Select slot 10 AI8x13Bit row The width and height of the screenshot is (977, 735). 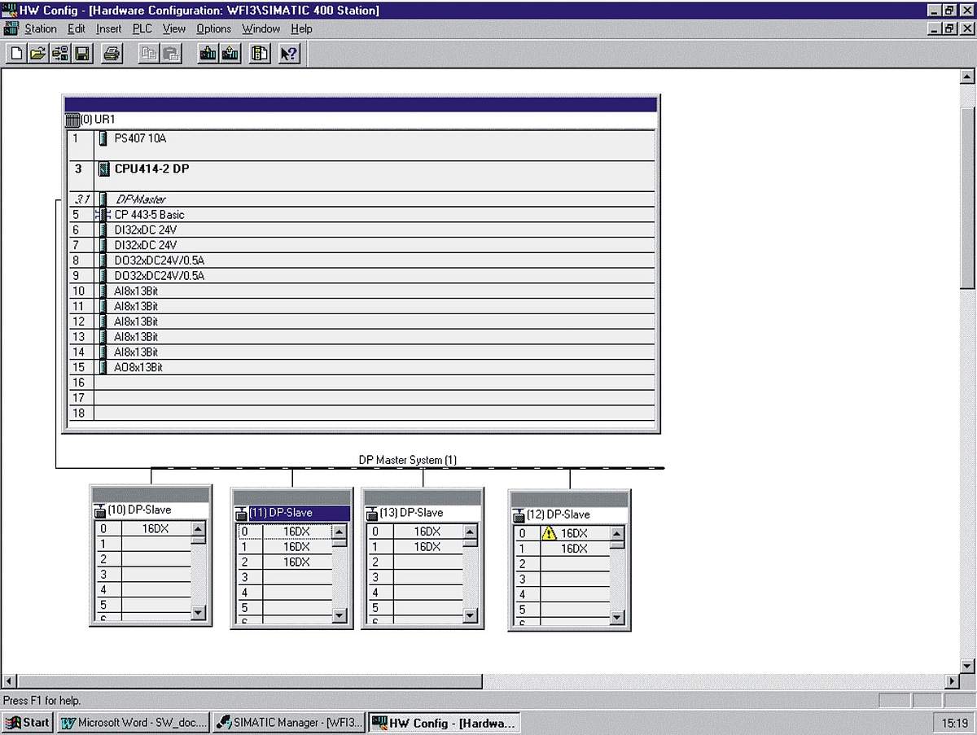361,291
